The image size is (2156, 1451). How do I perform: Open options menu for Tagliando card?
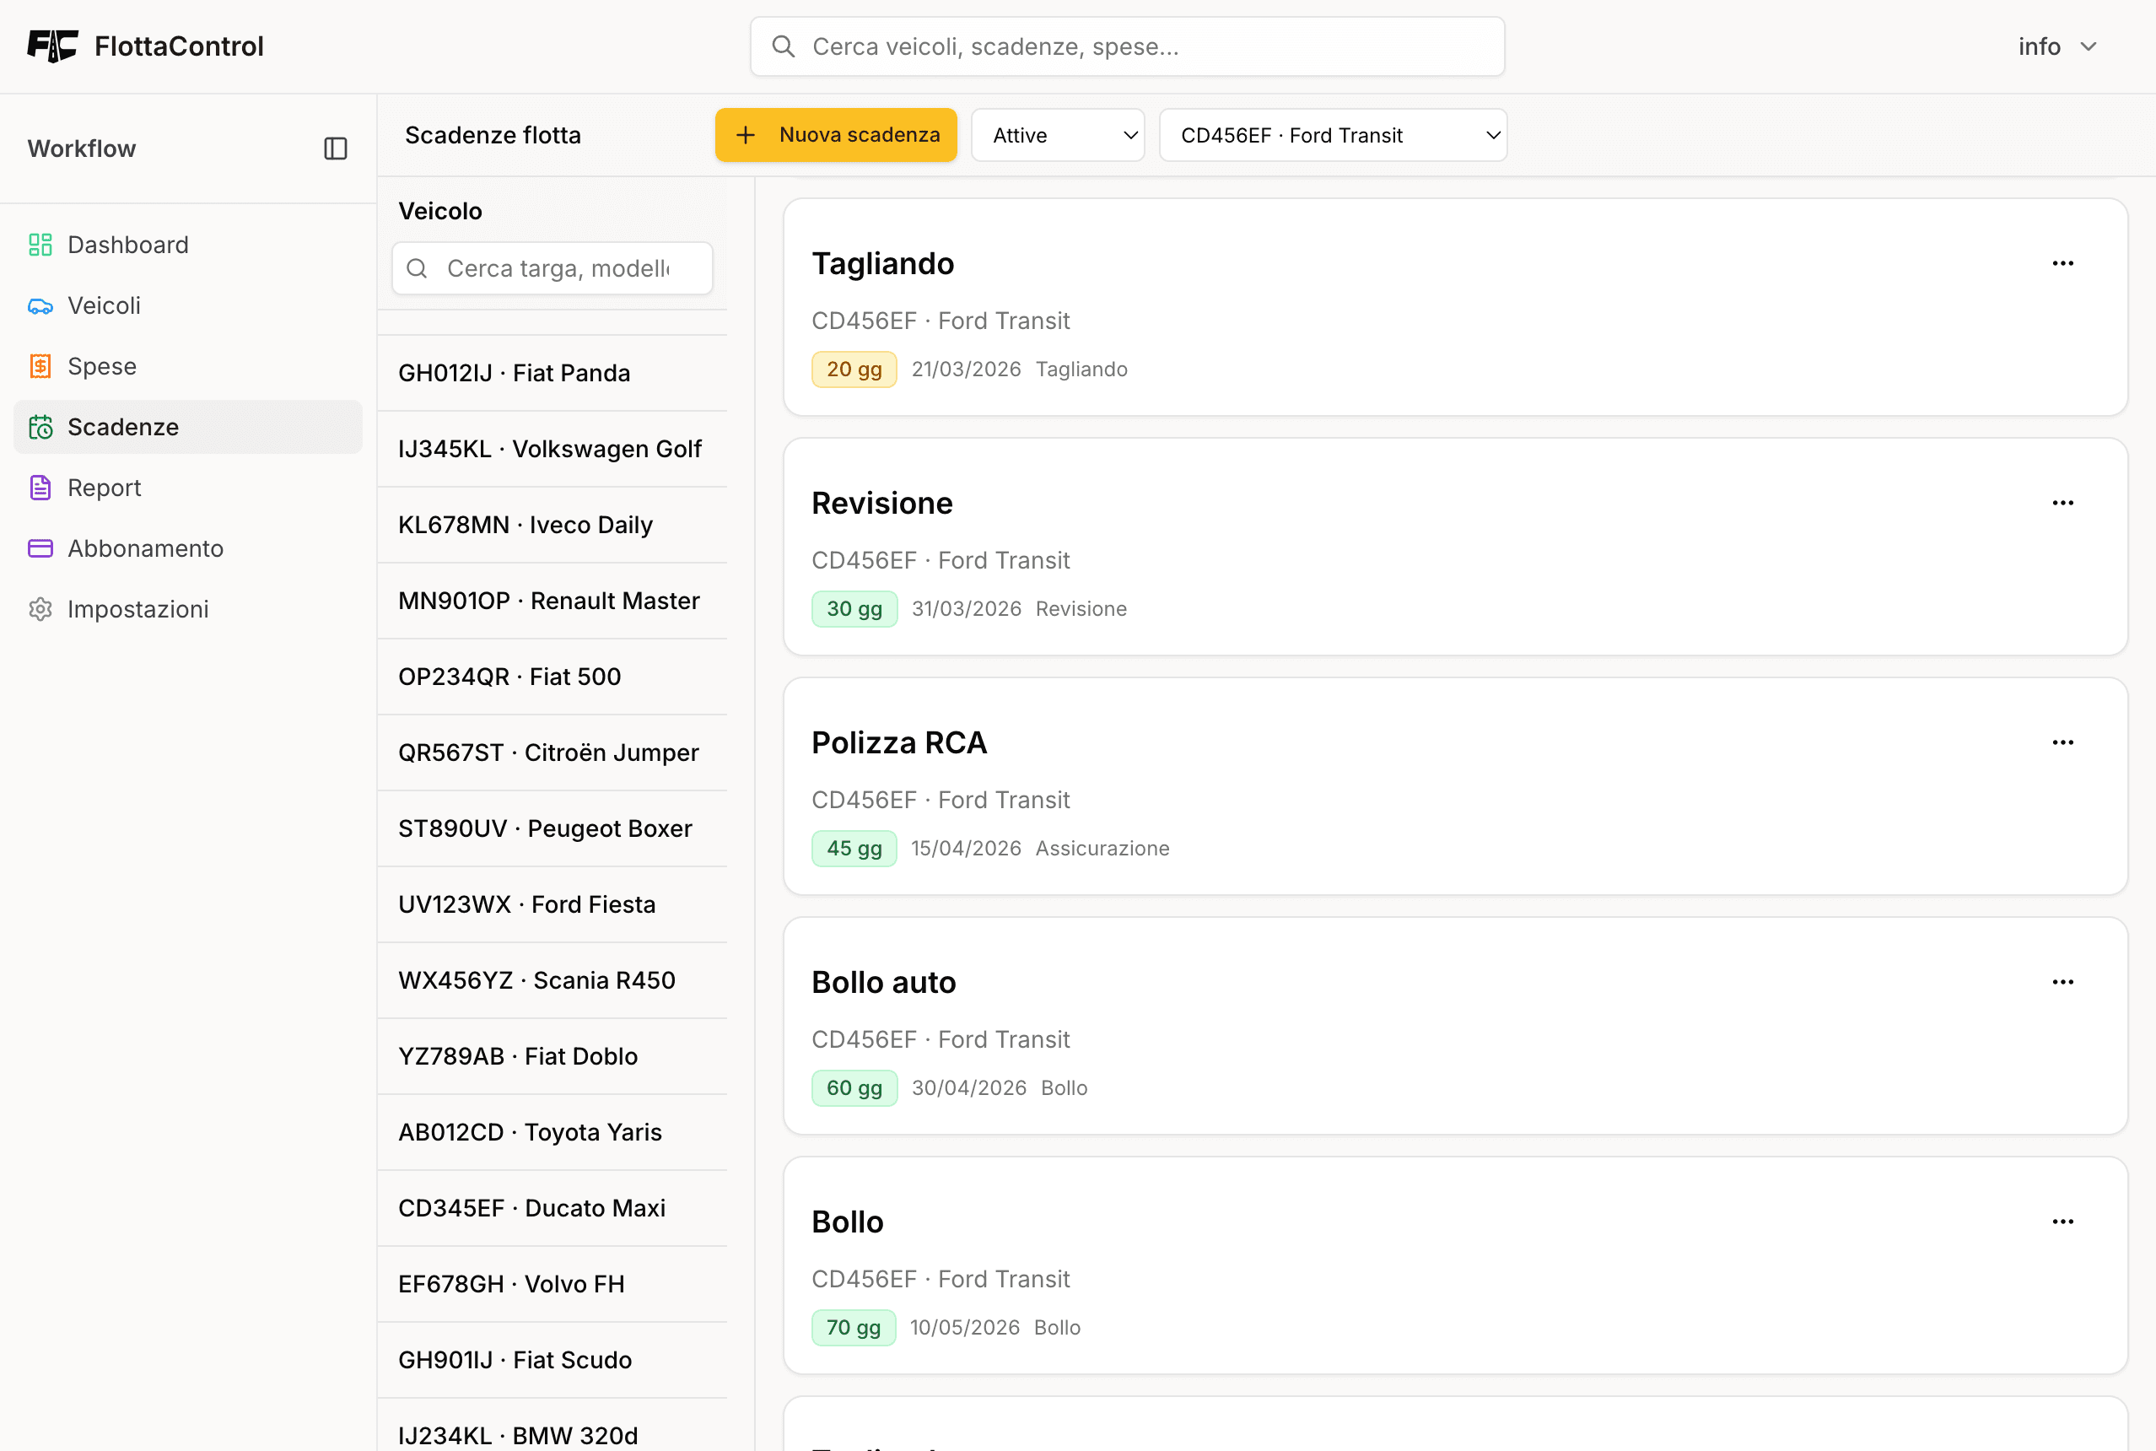[x=2062, y=264]
